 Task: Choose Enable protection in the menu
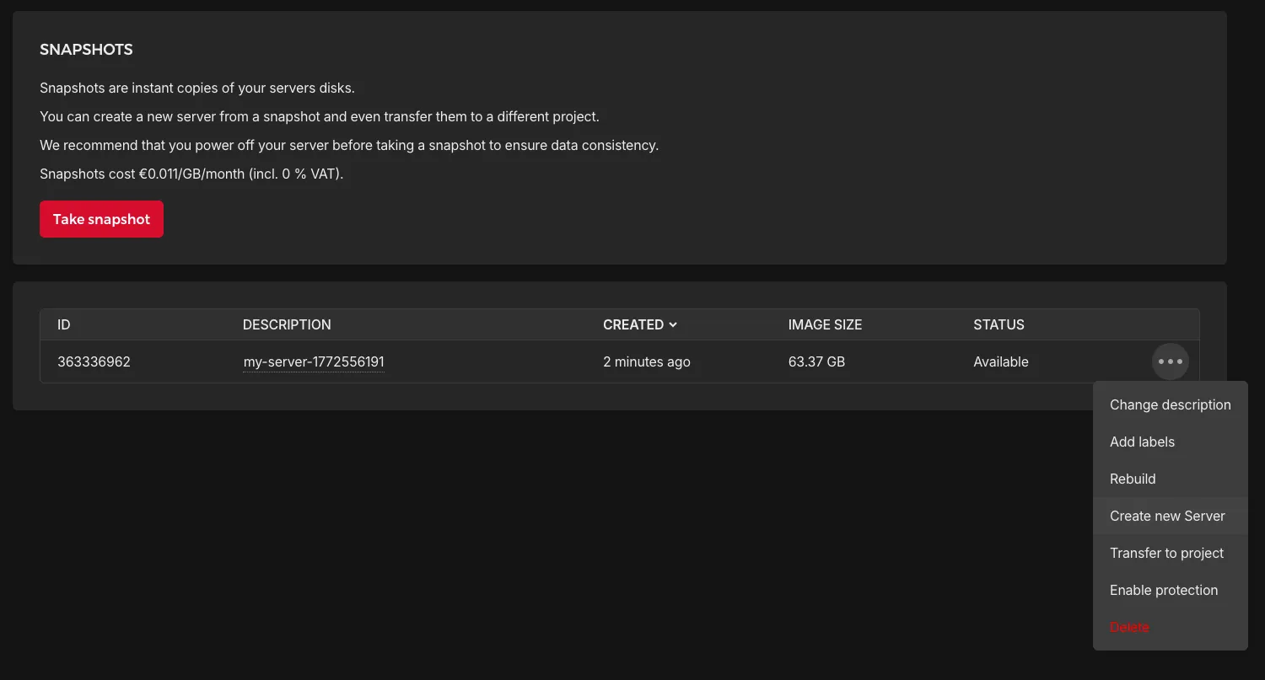point(1170,590)
